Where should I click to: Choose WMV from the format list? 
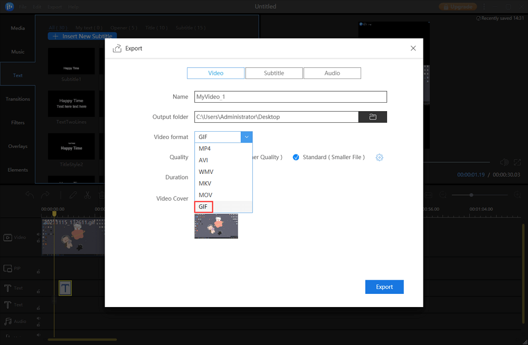223,172
